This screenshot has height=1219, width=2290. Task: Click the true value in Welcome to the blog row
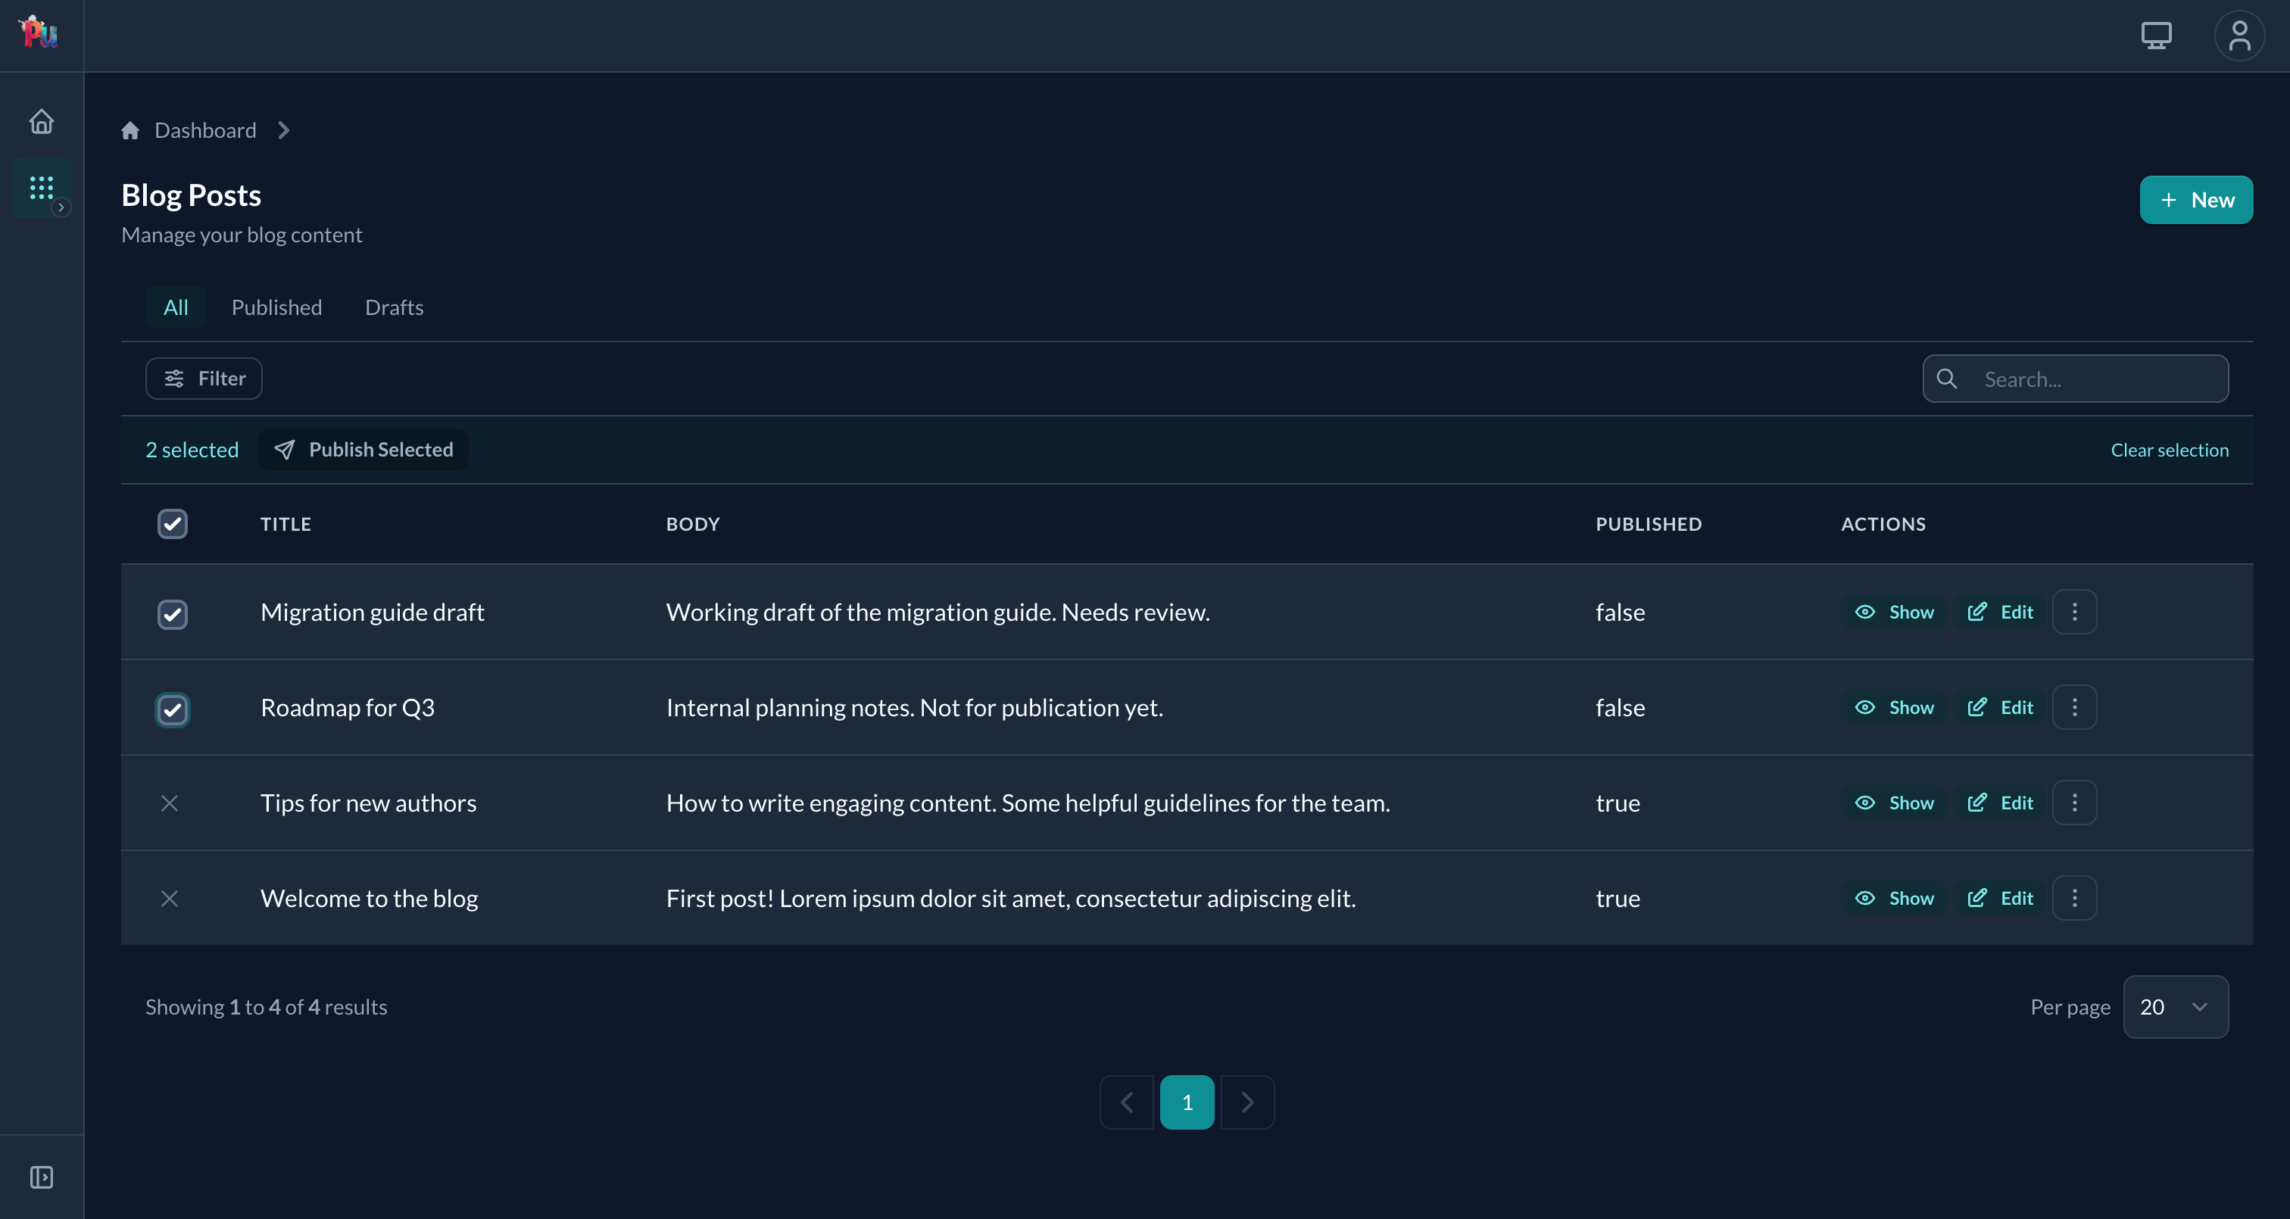click(1617, 898)
